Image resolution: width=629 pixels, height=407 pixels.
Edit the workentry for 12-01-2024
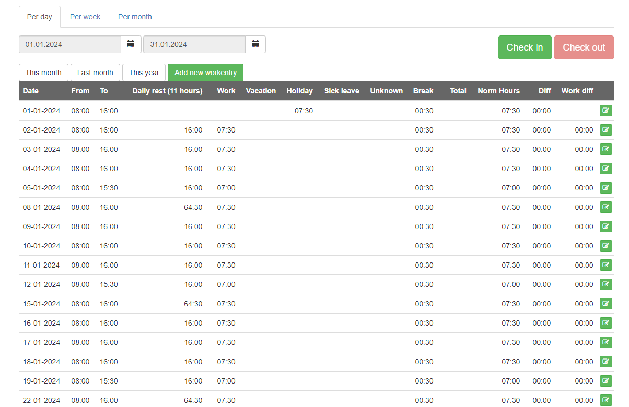(605, 284)
